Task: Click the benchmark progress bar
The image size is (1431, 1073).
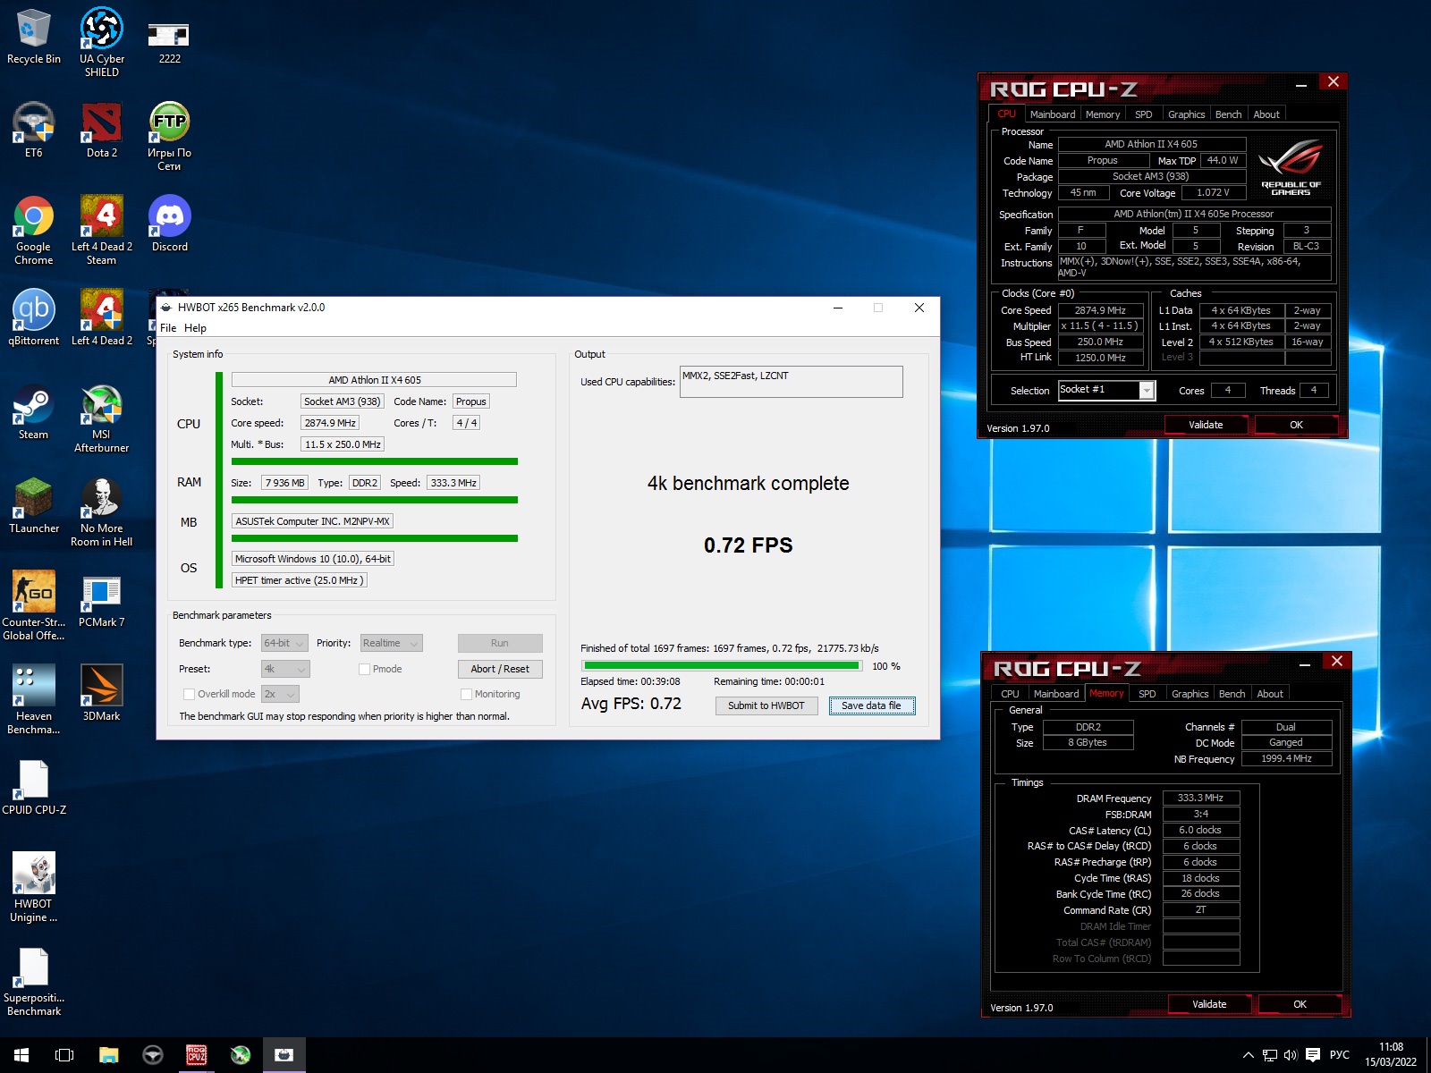Action: click(x=722, y=665)
